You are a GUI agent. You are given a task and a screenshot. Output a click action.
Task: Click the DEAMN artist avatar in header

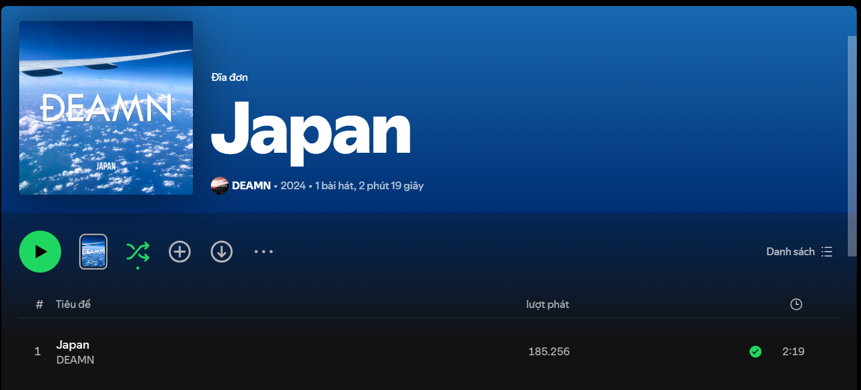click(220, 186)
